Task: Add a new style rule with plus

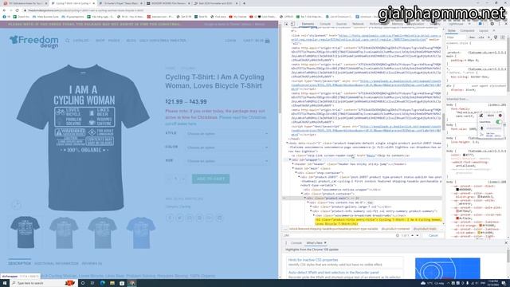Action: (488, 37)
